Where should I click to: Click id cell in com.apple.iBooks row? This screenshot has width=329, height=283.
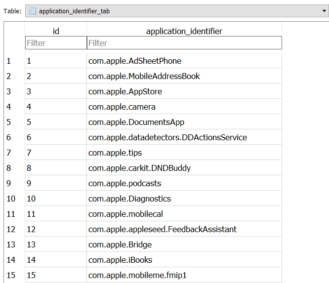coord(56,260)
